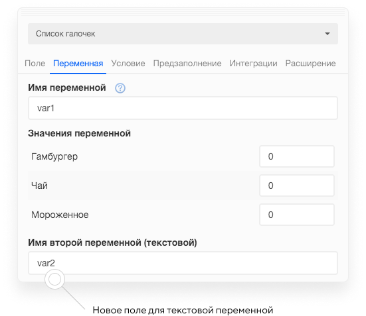This screenshot has width=366, height=316.
Task: Click the Значения переменной heading
Action: [79, 133]
